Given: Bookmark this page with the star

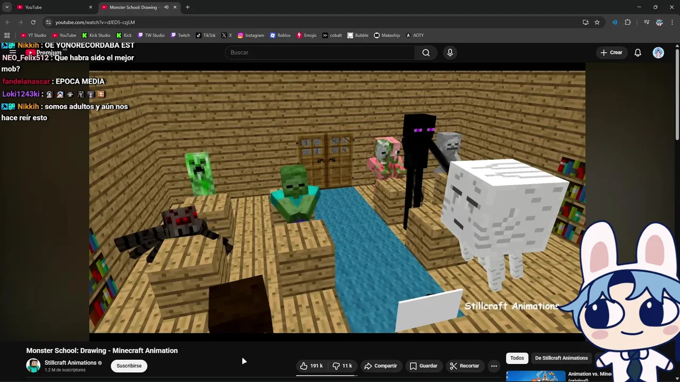Looking at the screenshot, I should [597, 22].
